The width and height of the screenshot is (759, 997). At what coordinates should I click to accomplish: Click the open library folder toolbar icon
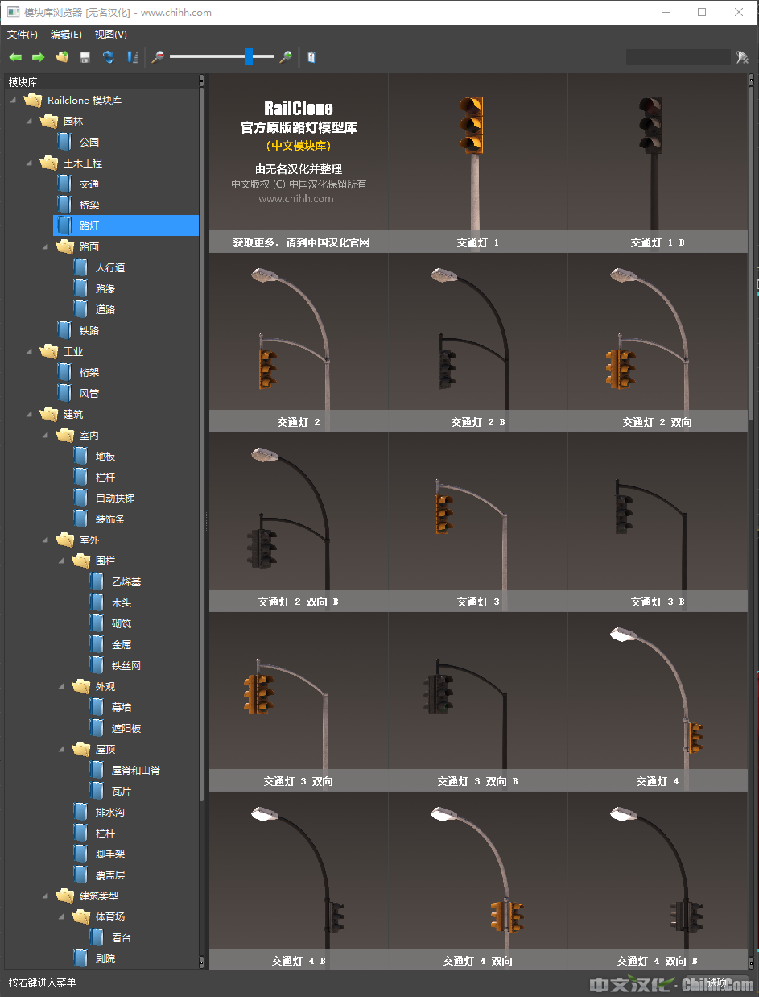coord(61,57)
